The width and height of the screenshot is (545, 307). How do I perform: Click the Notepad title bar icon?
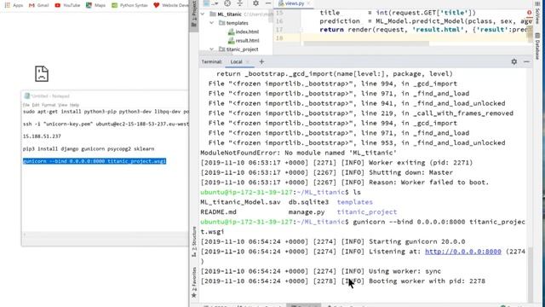click(26, 96)
